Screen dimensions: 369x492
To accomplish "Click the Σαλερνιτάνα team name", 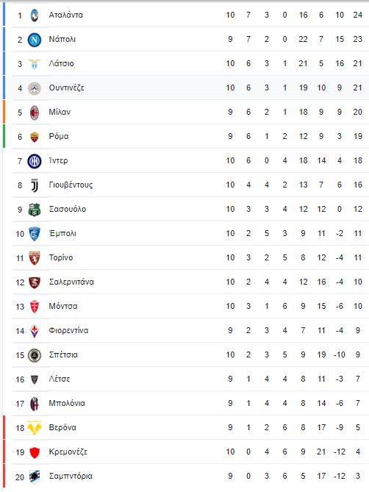I will (71, 282).
